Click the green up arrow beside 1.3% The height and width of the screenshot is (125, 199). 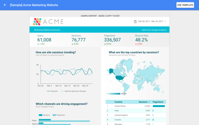(38, 44)
